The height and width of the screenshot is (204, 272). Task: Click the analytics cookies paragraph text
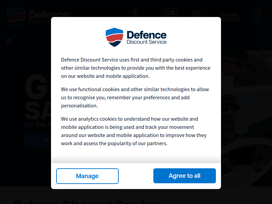134,131
